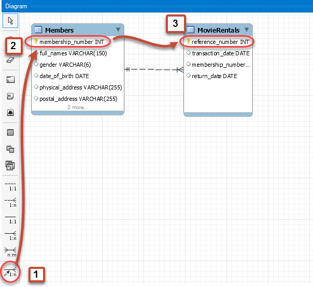The height and width of the screenshot is (287, 313).
Task: Pick the insert image tool
Action: point(10,112)
